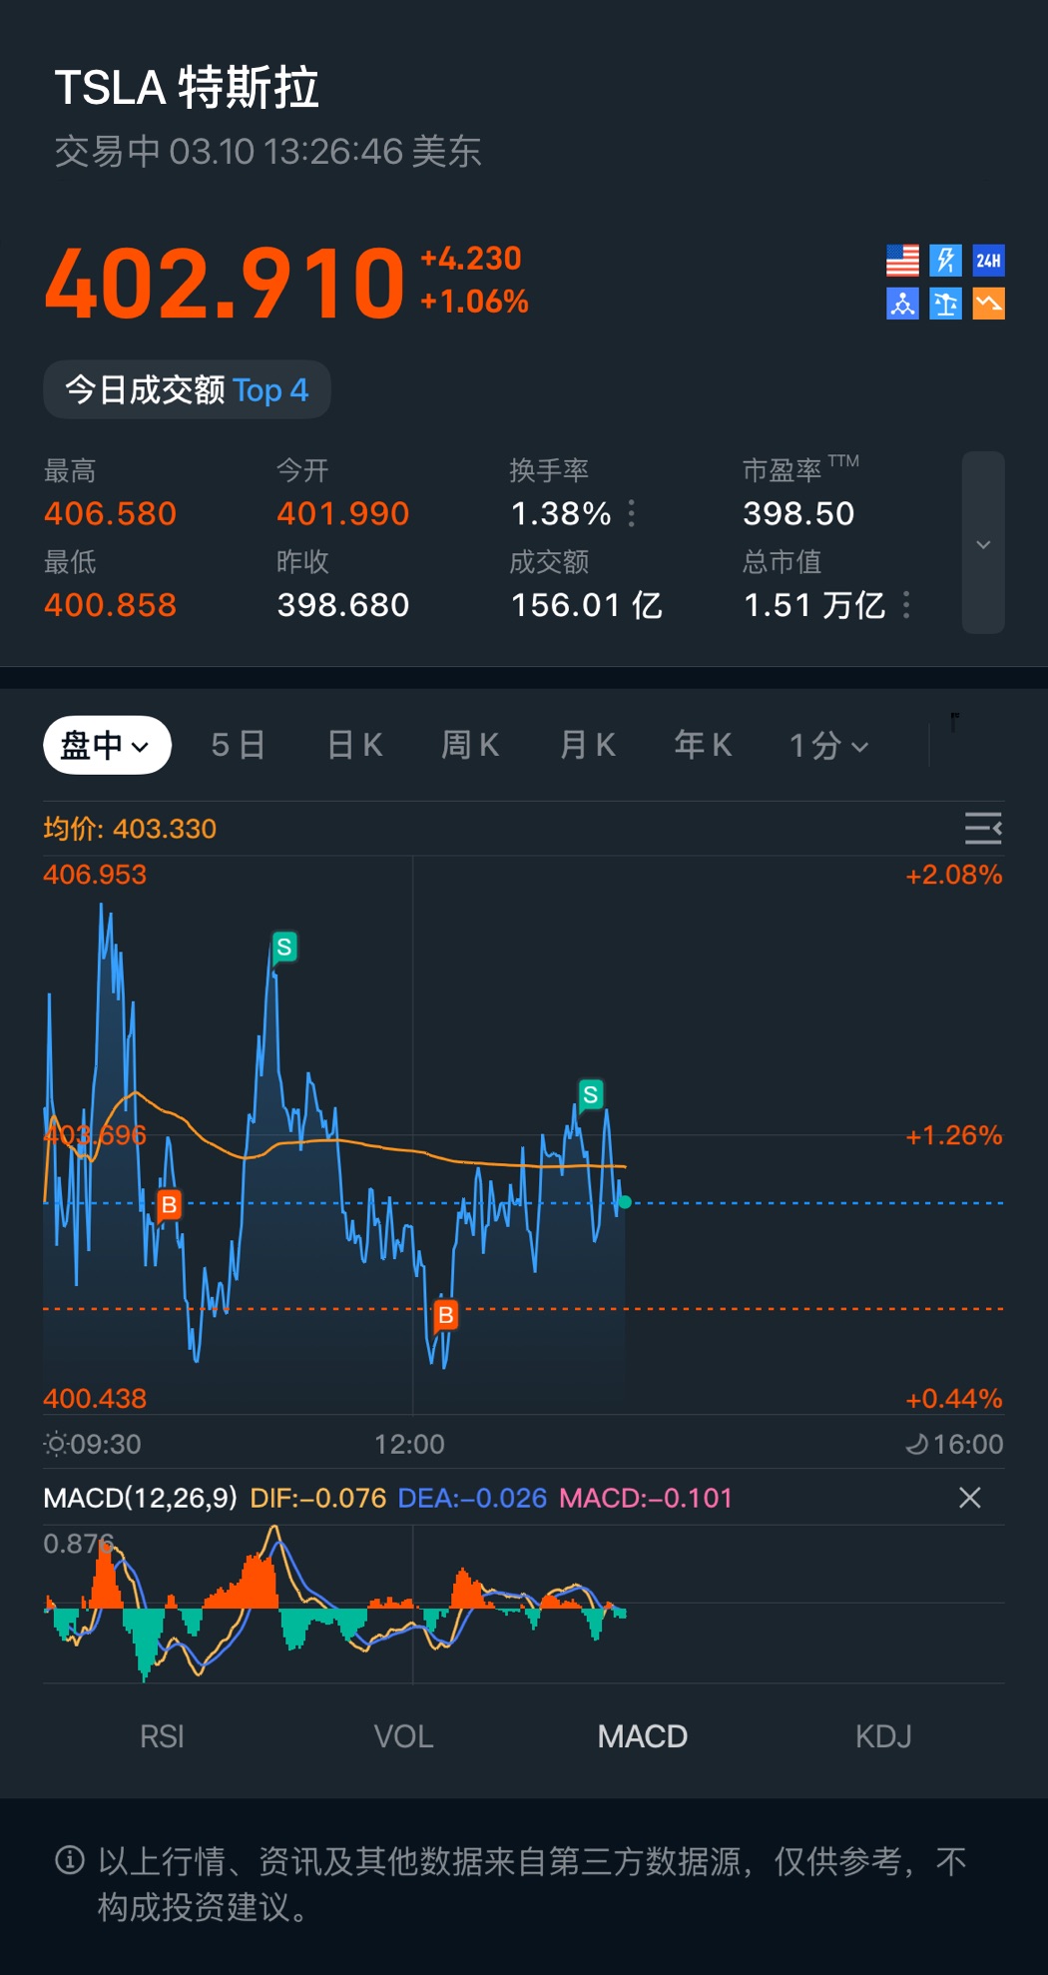Screen dimensions: 1048x1975
Task: Tap the 最高 406.580 value
Action: (110, 513)
